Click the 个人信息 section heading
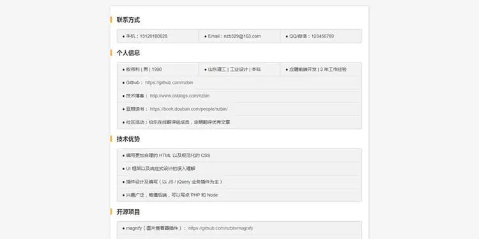The width and height of the screenshot is (479, 239). 128,53
